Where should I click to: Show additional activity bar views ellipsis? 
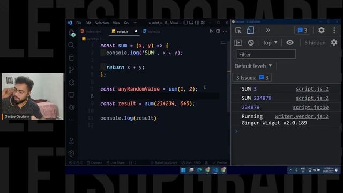coord(71,120)
